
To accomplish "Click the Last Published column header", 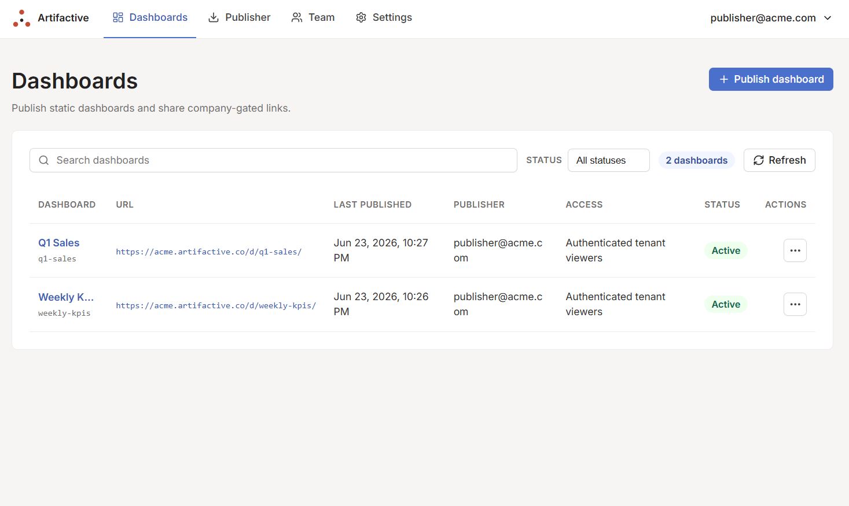I will (373, 205).
